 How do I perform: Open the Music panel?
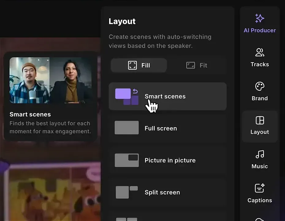point(260,159)
